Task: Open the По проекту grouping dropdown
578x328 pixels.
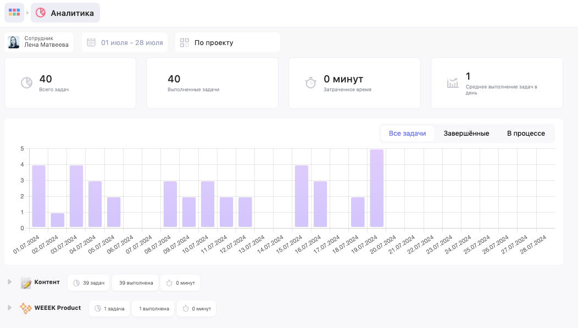Action: pyautogui.click(x=227, y=42)
